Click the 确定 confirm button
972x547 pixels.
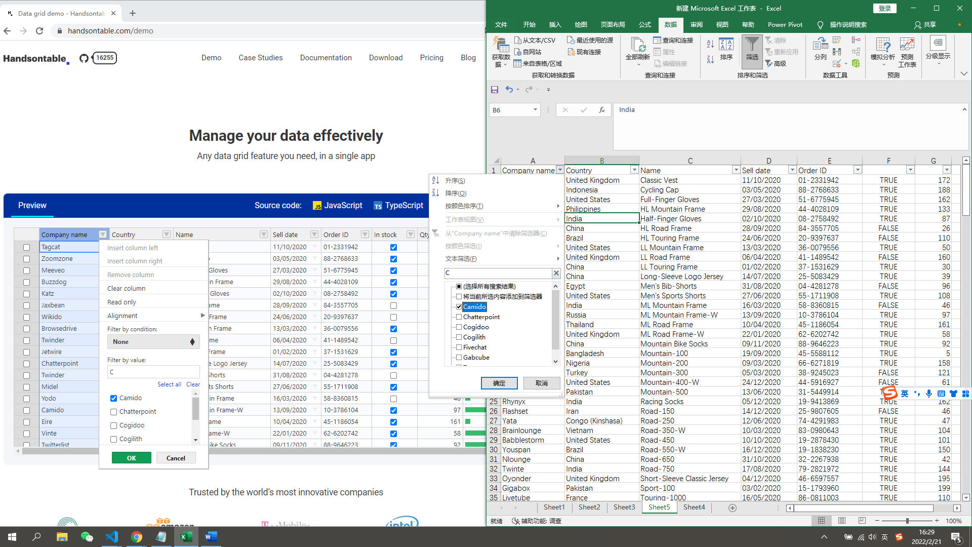click(499, 383)
